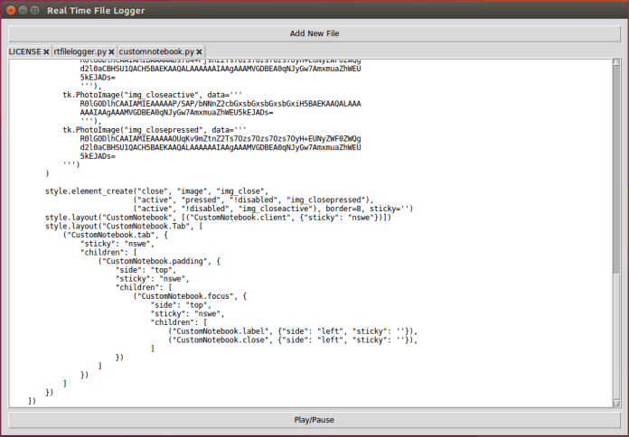Close the rtfilelogger.py tab via its x
Image resolution: width=629 pixels, height=437 pixels.
coord(111,51)
